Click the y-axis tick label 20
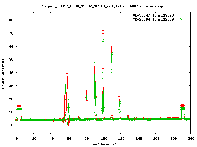Viewport: 197px width, 147px height. (11, 99)
